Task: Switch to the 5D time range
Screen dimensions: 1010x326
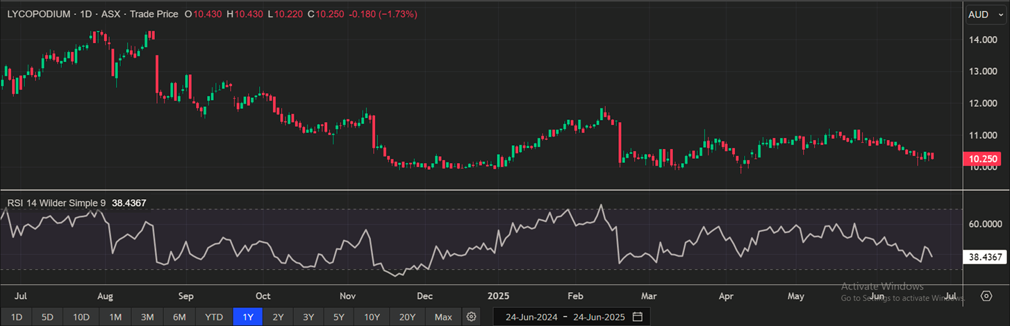Action: [47, 317]
